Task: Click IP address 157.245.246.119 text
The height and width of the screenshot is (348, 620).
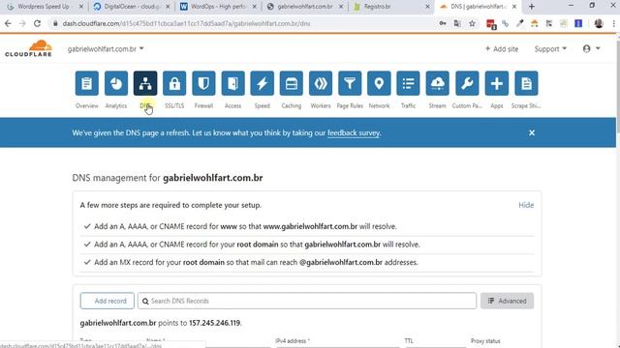Action: pos(214,323)
